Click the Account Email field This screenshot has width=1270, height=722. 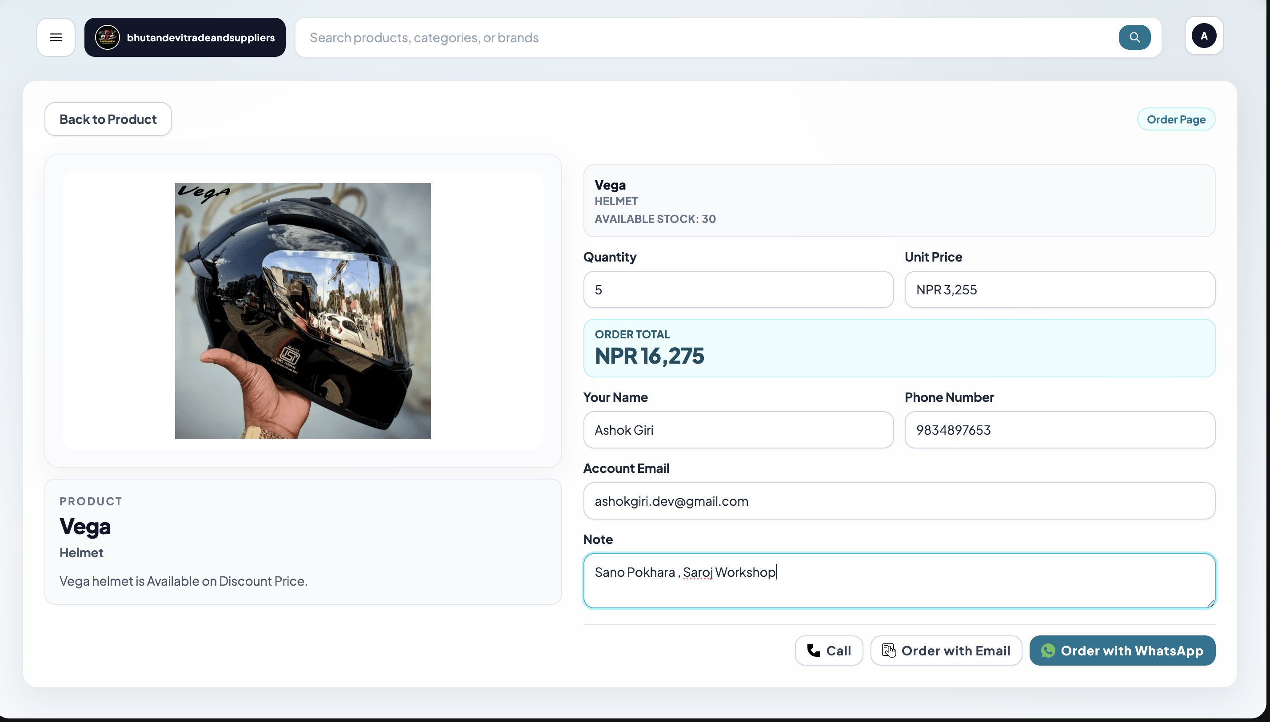pyautogui.click(x=899, y=501)
